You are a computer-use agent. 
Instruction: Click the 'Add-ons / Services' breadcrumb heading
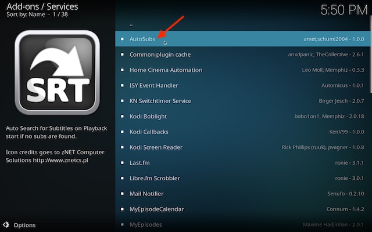pos(42,6)
